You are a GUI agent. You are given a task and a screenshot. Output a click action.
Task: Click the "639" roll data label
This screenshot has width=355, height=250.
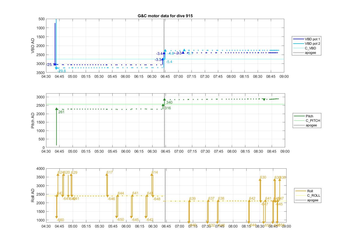point(192,199)
